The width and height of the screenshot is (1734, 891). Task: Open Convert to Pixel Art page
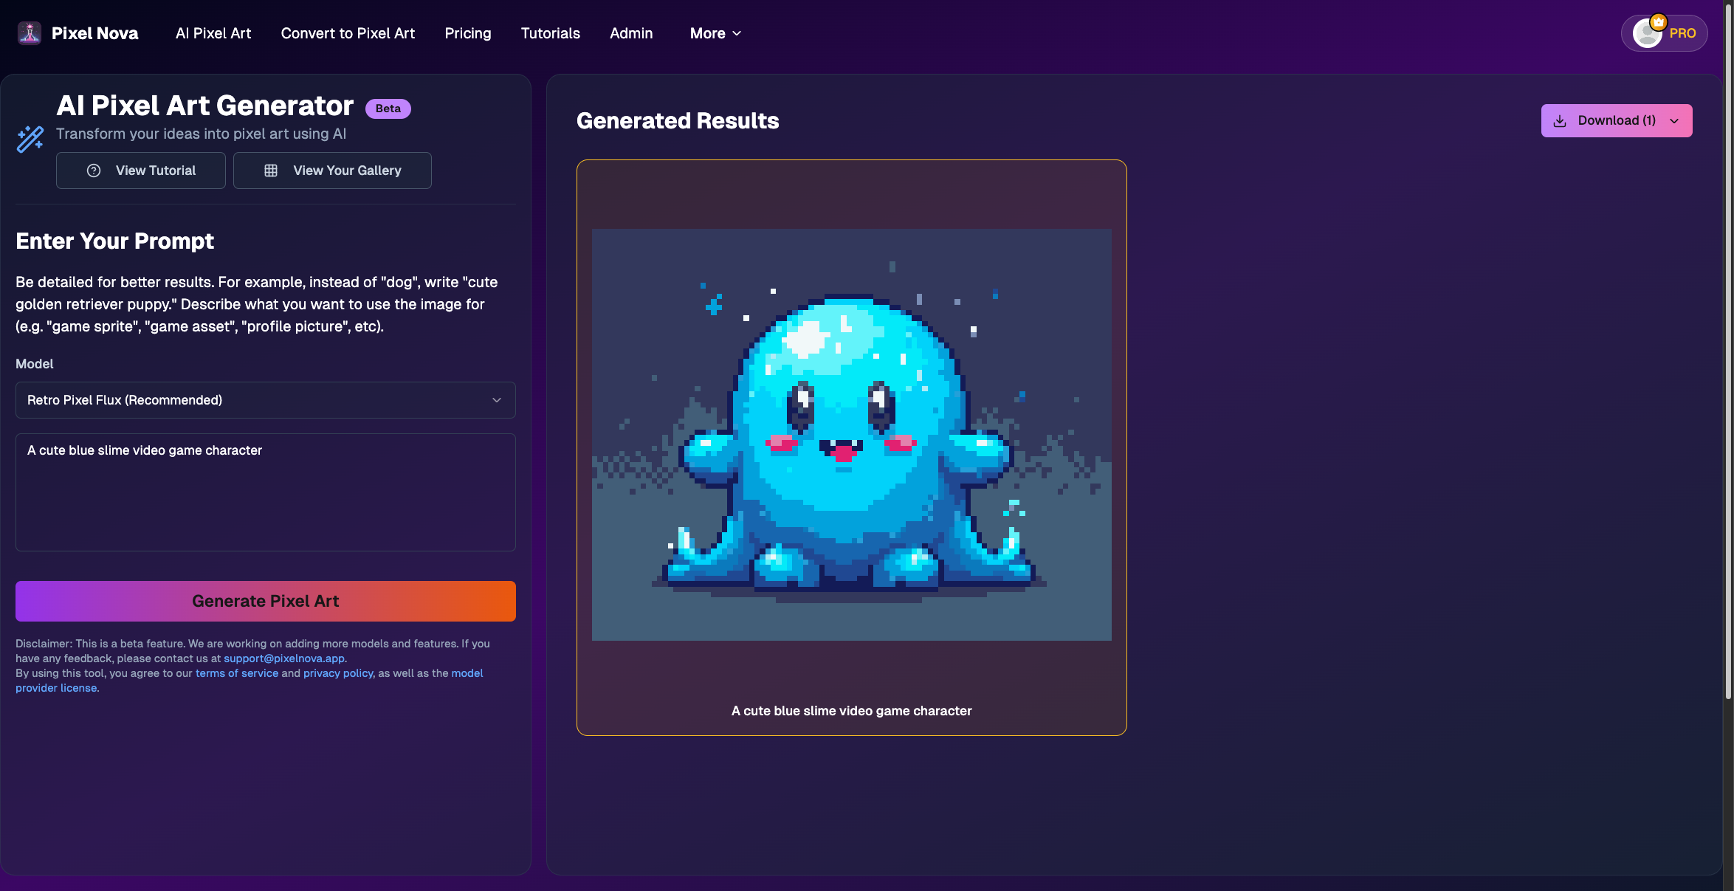(348, 33)
